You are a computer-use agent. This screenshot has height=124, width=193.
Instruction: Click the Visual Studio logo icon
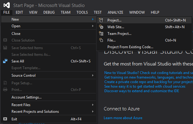click(7, 5)
